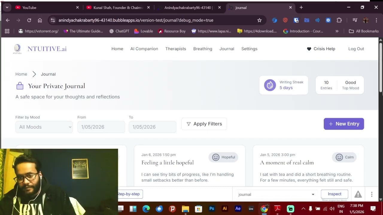Expand the hidden bookmarks chevron

coord(337,31)
